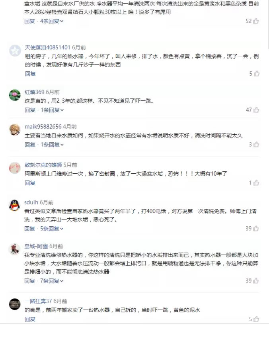Expand 7条回复 under 皇城-阿幽's comment

tap(52, 281)
